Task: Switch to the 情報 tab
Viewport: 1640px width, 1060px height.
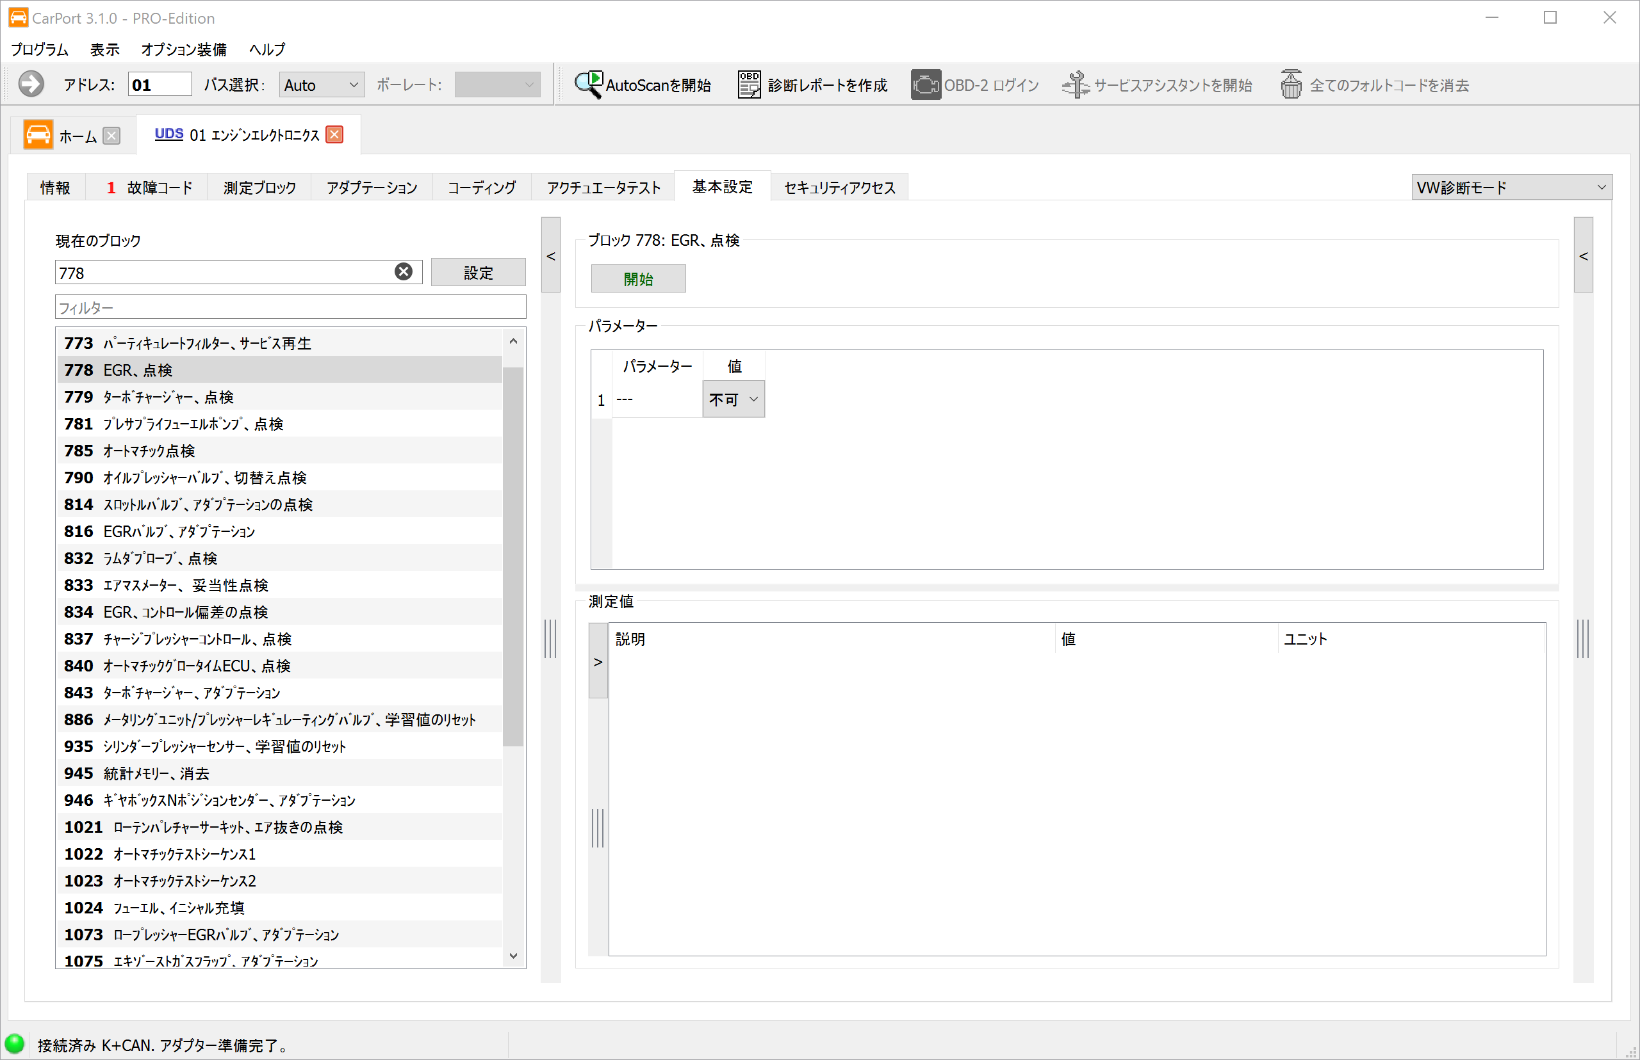Action: 55,187
